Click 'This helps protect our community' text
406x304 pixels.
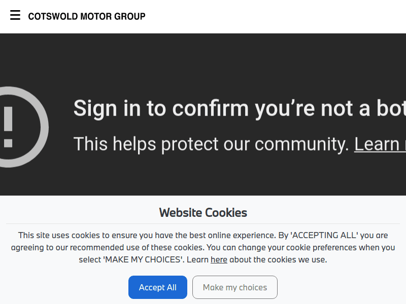tap(211, 144)
